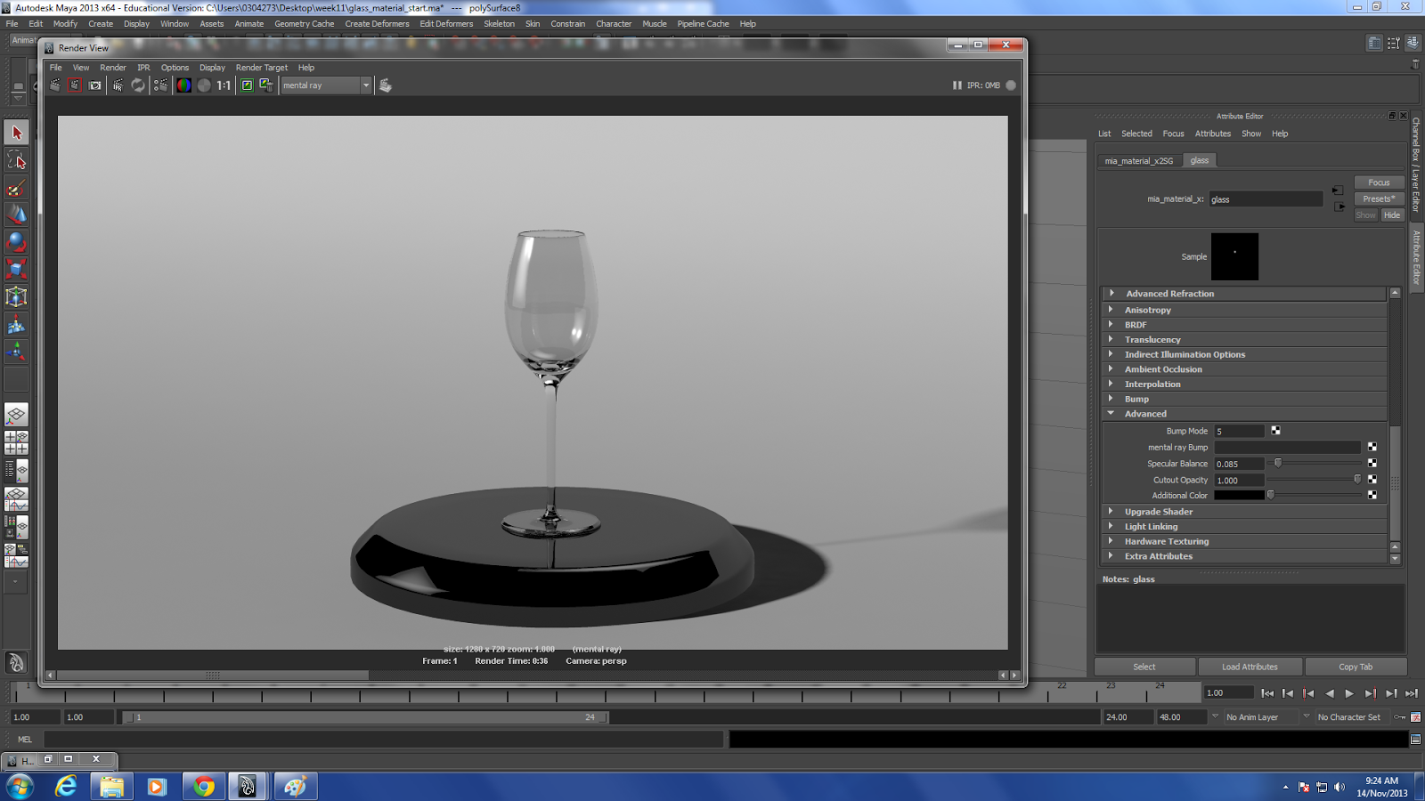
Task: Click the Load Attributes button
Action: point(1250,667)
